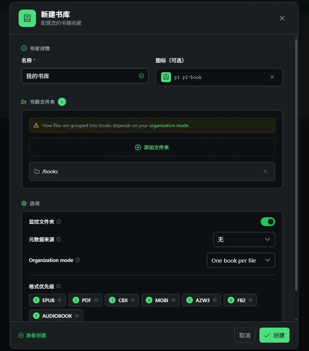
Task: Click the green pi-book icon preview
Action: tap(166, 77)
